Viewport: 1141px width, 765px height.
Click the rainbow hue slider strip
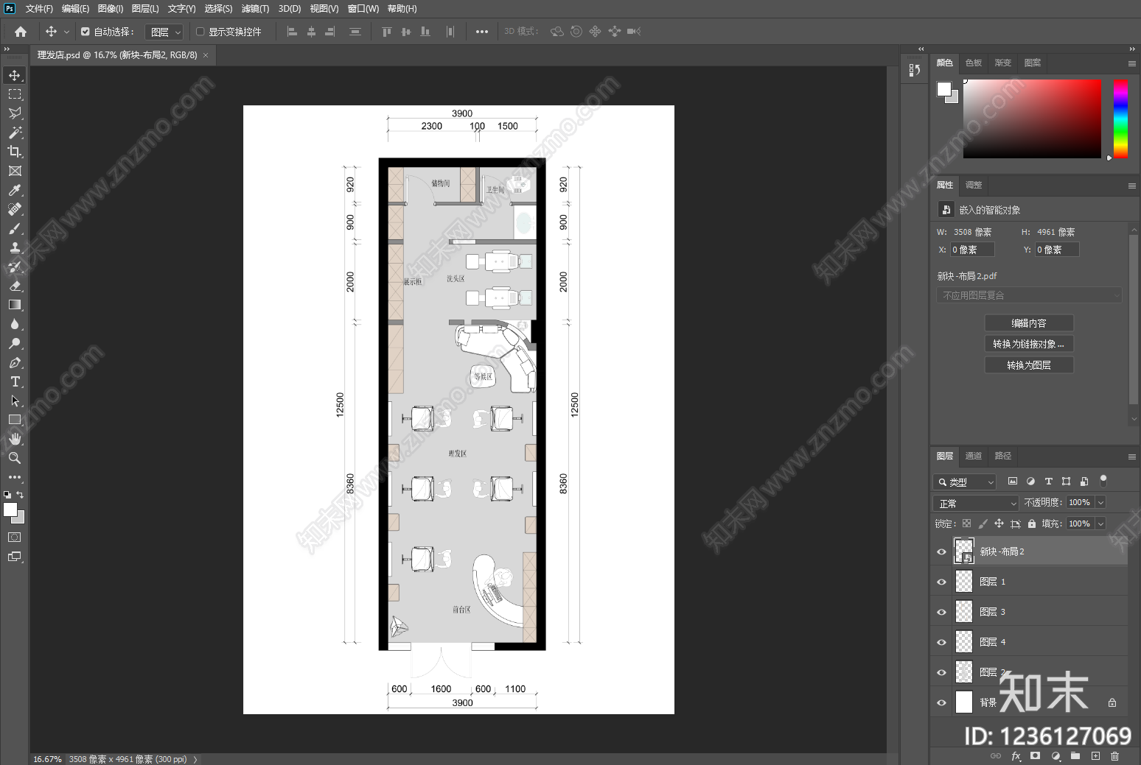click(x=1120, y=119)
